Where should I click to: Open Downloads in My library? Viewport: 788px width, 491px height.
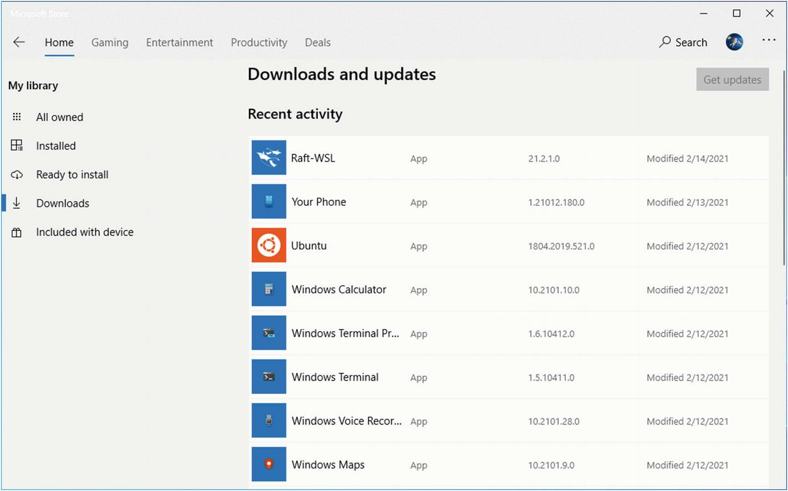click(63, 204)
